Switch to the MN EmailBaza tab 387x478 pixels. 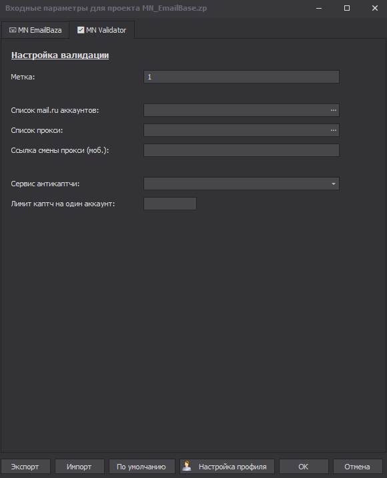(35, 30)
